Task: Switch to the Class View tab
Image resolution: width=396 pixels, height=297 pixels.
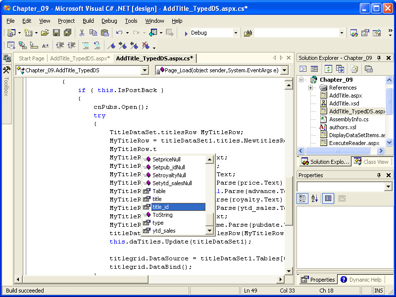Action: coord(371,162)
